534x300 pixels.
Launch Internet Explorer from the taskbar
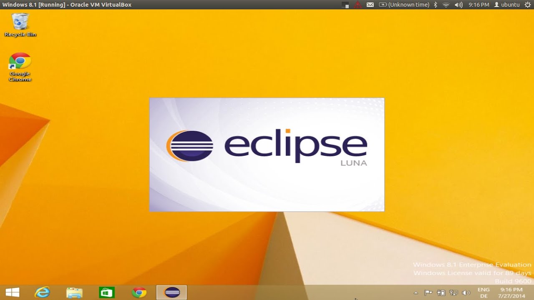pos(42,292)
